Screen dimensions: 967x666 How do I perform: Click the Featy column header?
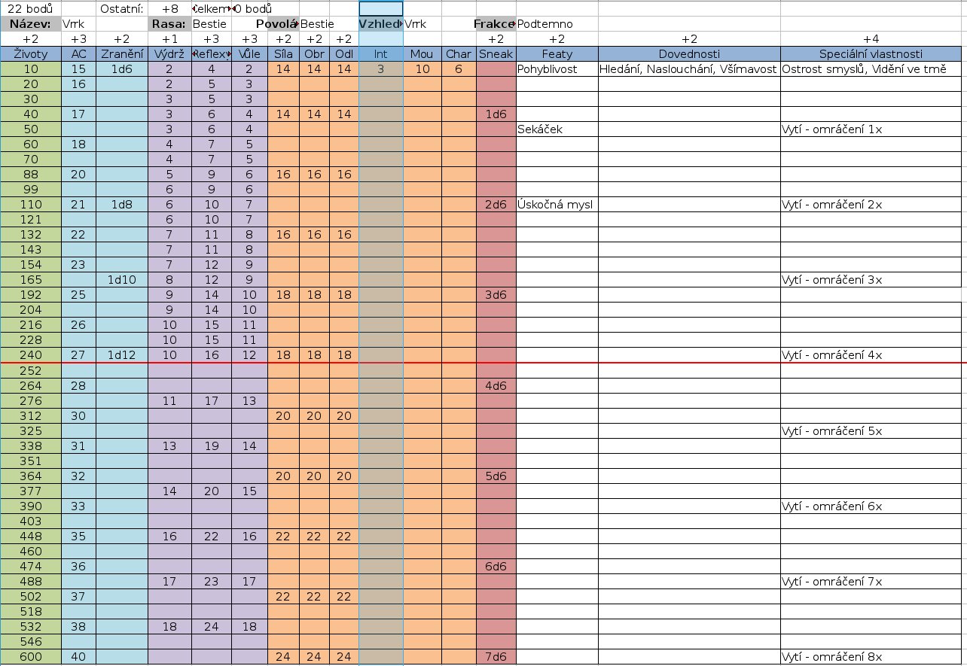pos(557,54)
